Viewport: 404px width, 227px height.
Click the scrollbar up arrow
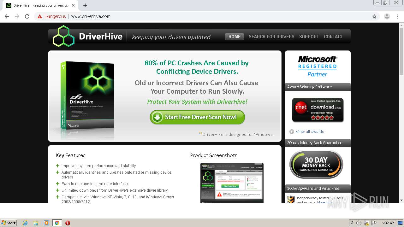pos(401,25)
